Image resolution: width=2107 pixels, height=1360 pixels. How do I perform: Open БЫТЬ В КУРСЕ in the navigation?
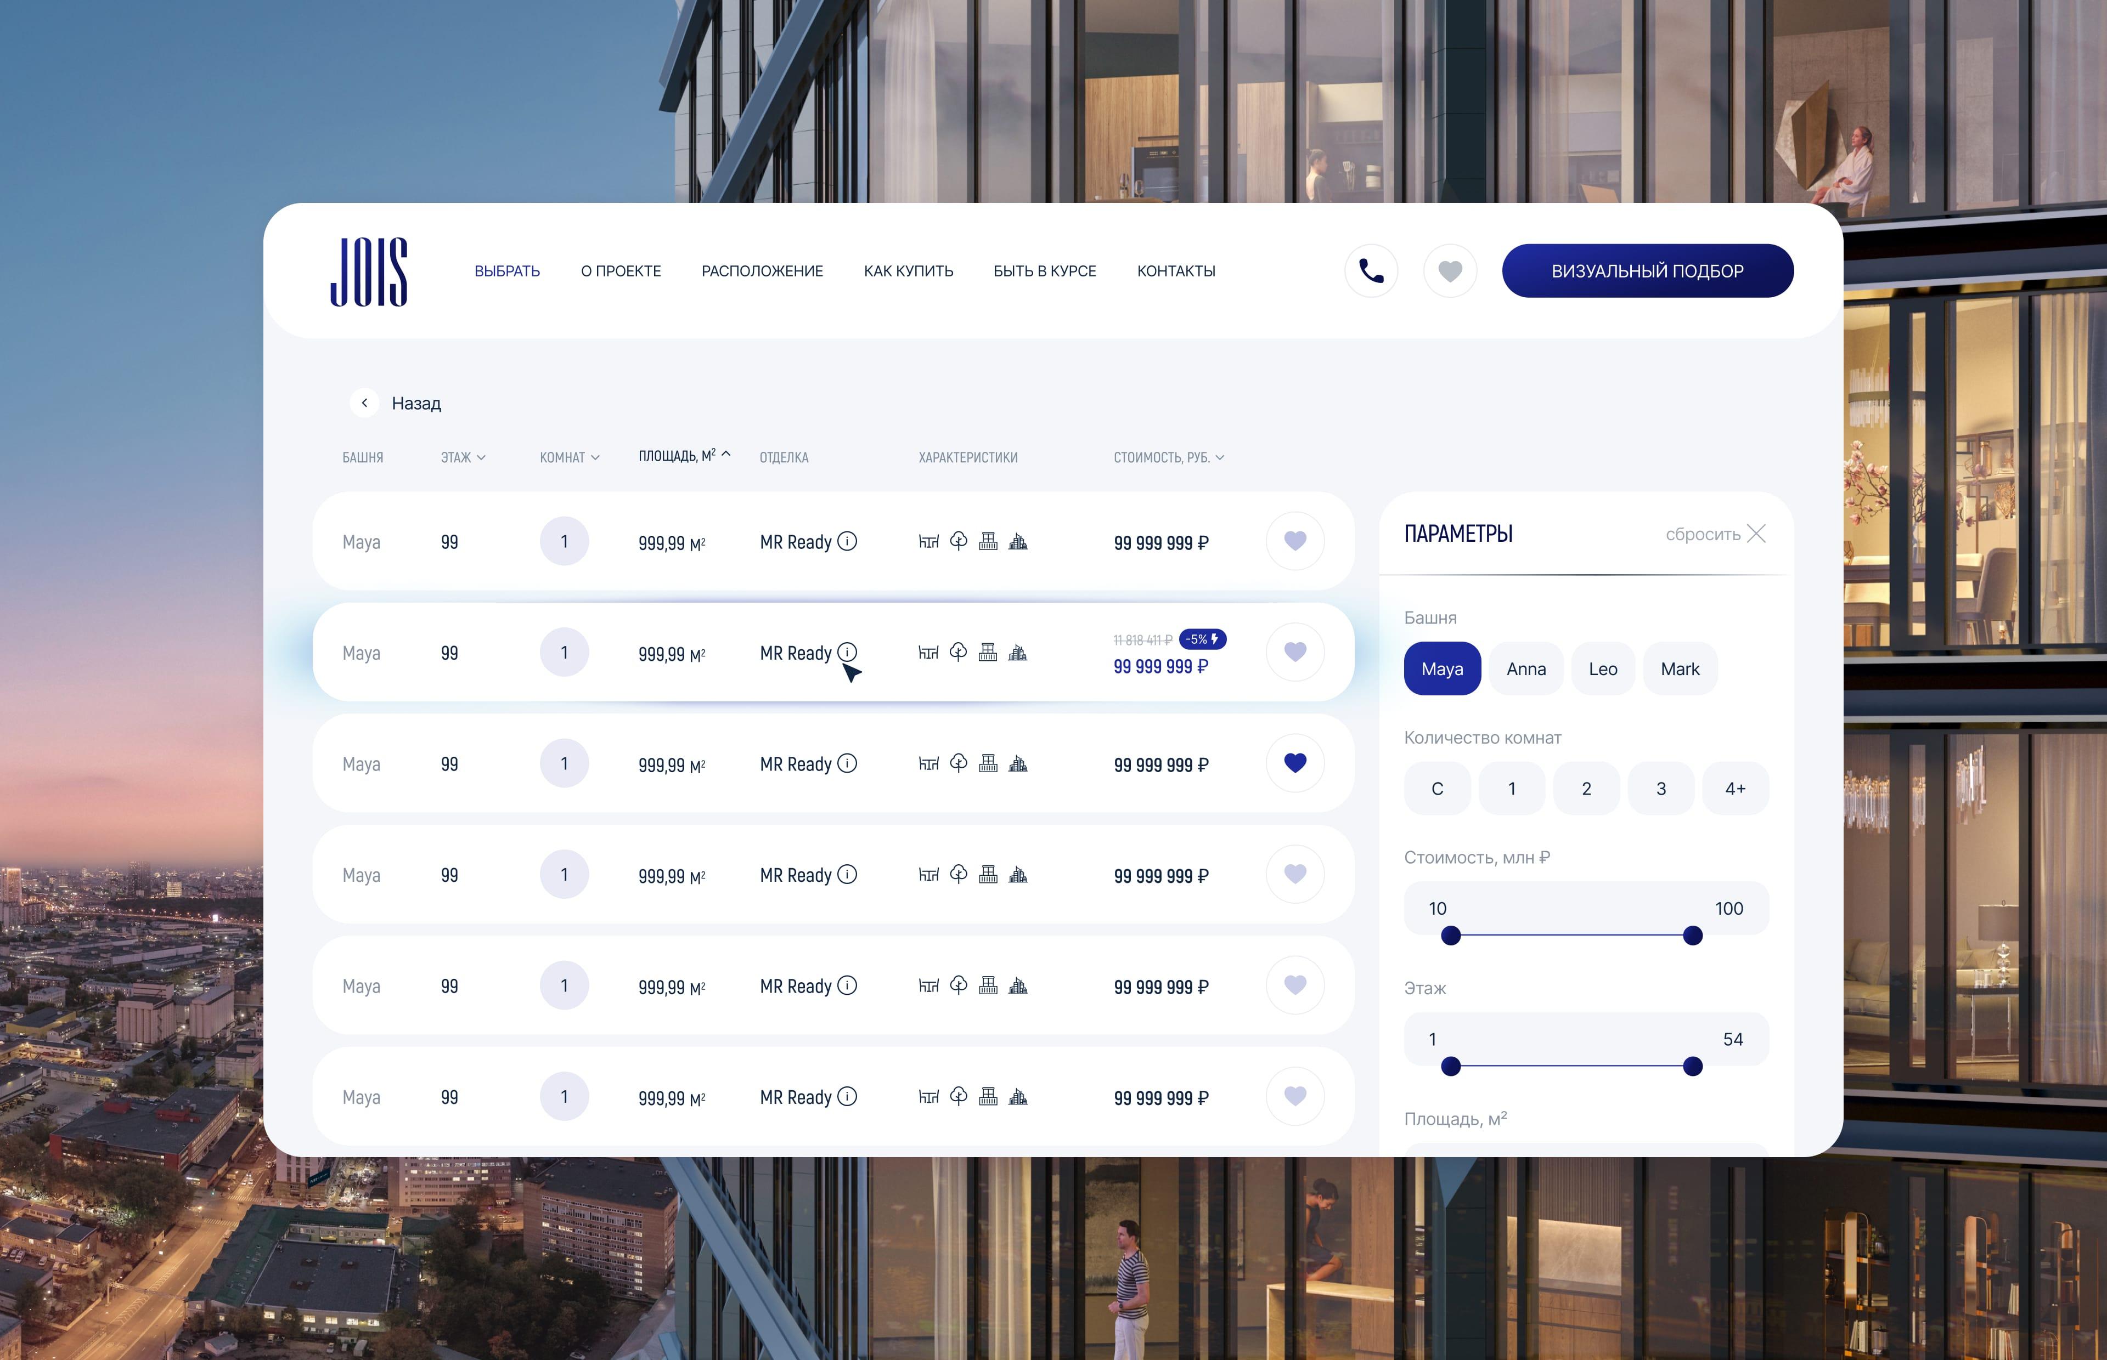click(x=1044, y=271)
